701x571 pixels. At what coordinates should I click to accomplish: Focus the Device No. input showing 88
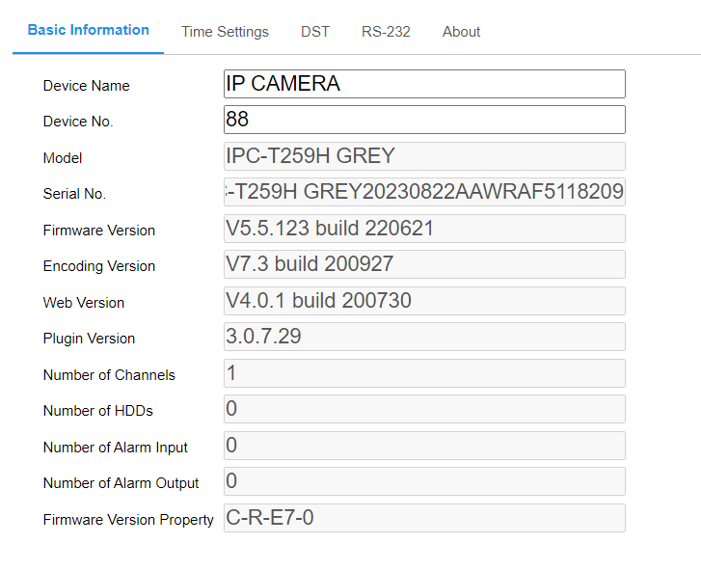pyautogui.click(x=424, y=120)
